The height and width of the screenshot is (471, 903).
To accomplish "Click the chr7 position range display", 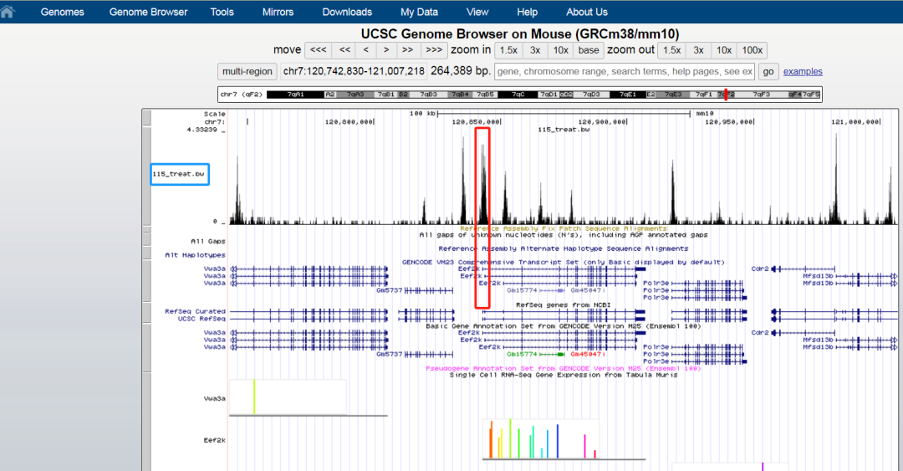I will click(x=354, y=71).
